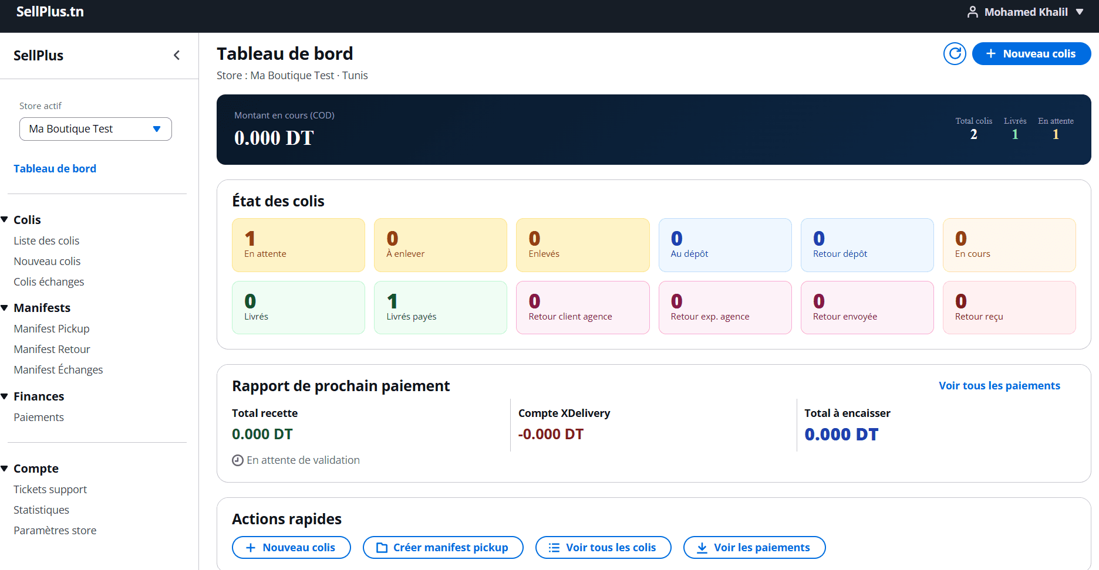Click the En attente count in the banner
The height and width of the screenshot is (570, 1099).
click(x=1056, y=135)
